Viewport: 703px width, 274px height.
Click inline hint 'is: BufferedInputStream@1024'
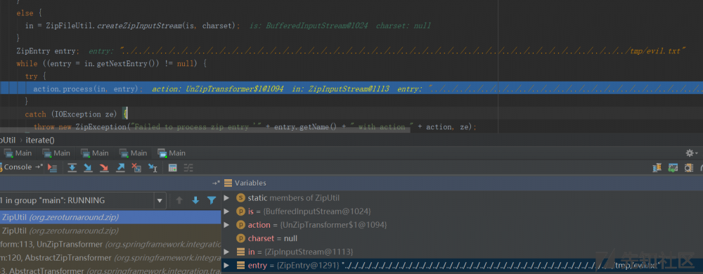[309, 26]
